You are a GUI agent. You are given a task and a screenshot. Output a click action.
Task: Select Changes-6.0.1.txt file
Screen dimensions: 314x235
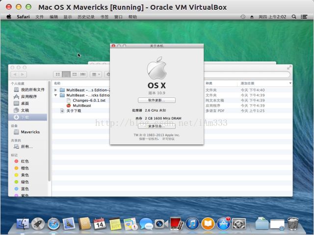[x=89, y=100]
